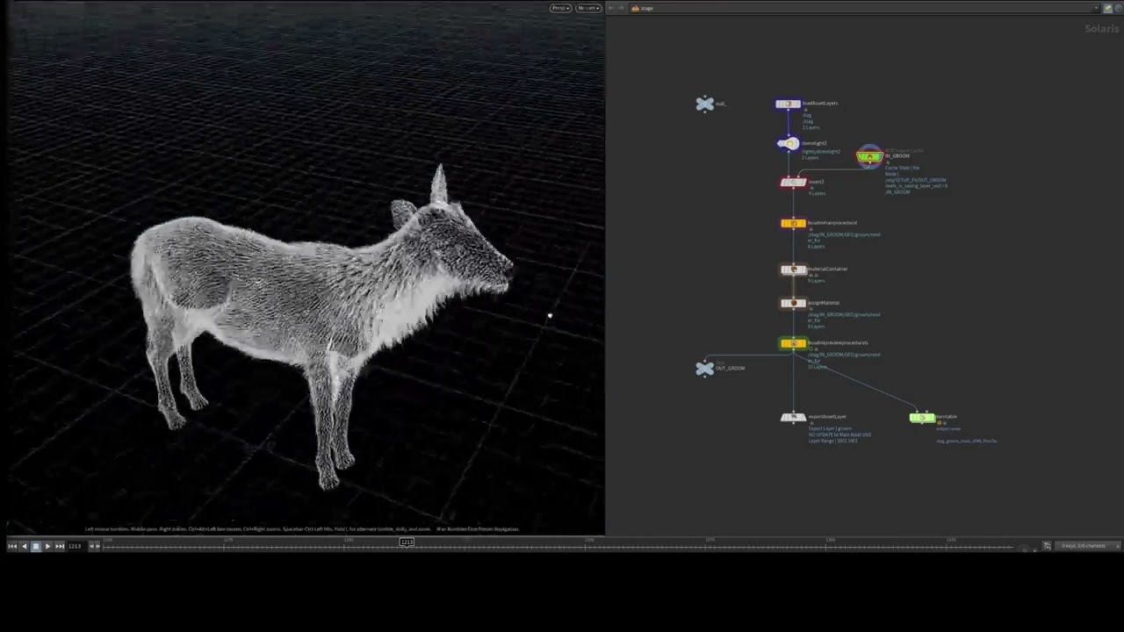Click the timeline frame 1213 marker
1124x632 pixels.
(407, 542)
